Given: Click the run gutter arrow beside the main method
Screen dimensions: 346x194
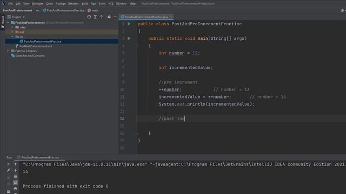Looking at the screenshot, I should tap(129, 38).
